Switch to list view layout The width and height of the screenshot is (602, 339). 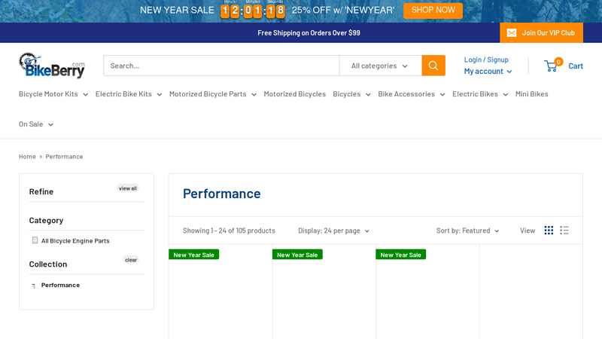564,231
